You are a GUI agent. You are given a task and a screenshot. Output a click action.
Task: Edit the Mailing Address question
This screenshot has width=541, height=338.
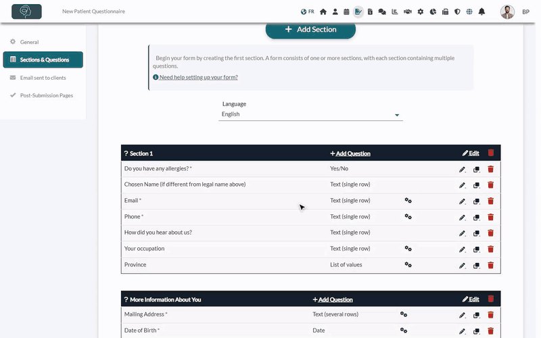(462, 315)
